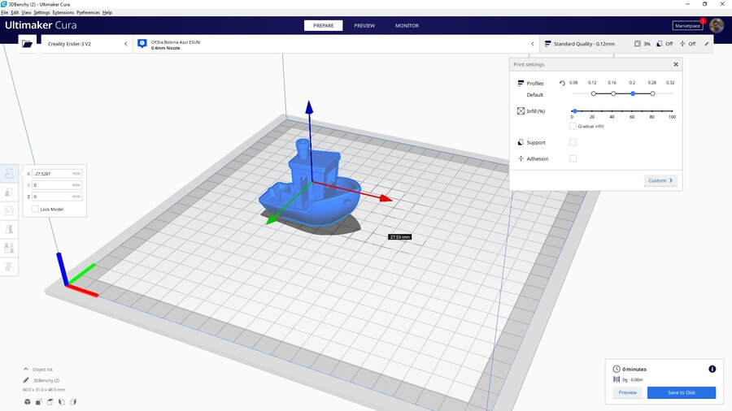Image resolution: width=732 pixels, height=411 pixels.
Task: Select the Support Blocker tool
Action: click(x=9, y=266)
